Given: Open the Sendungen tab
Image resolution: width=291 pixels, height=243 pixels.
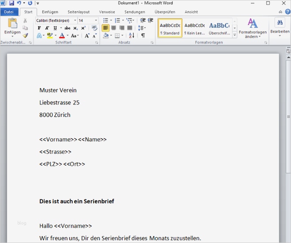Looking at the screenshot, I should coord(135,12).
